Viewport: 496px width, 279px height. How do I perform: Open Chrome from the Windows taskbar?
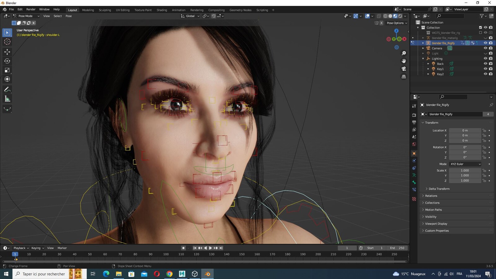169,274
